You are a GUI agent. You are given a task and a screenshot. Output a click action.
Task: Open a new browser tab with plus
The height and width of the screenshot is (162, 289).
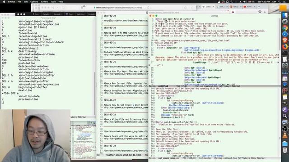coord(259,7)
